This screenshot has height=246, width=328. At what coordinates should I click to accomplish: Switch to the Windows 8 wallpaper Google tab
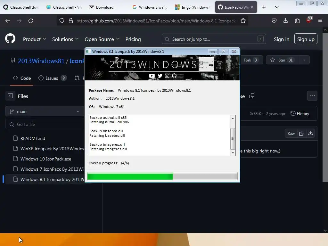pyautogui.click(x=150, y=7)
